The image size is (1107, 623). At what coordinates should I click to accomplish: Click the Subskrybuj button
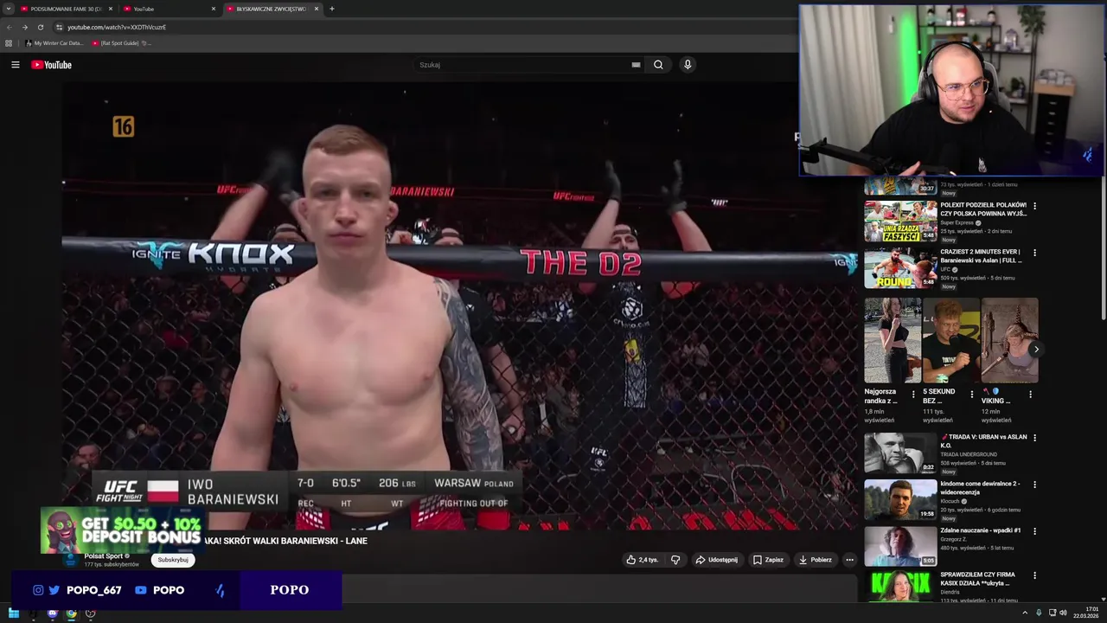[173, 560]
